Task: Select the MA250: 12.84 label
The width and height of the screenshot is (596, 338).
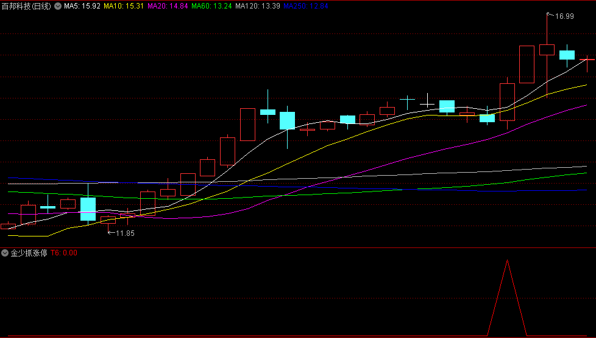Action: pyautogui.click(x=306, y=6)
